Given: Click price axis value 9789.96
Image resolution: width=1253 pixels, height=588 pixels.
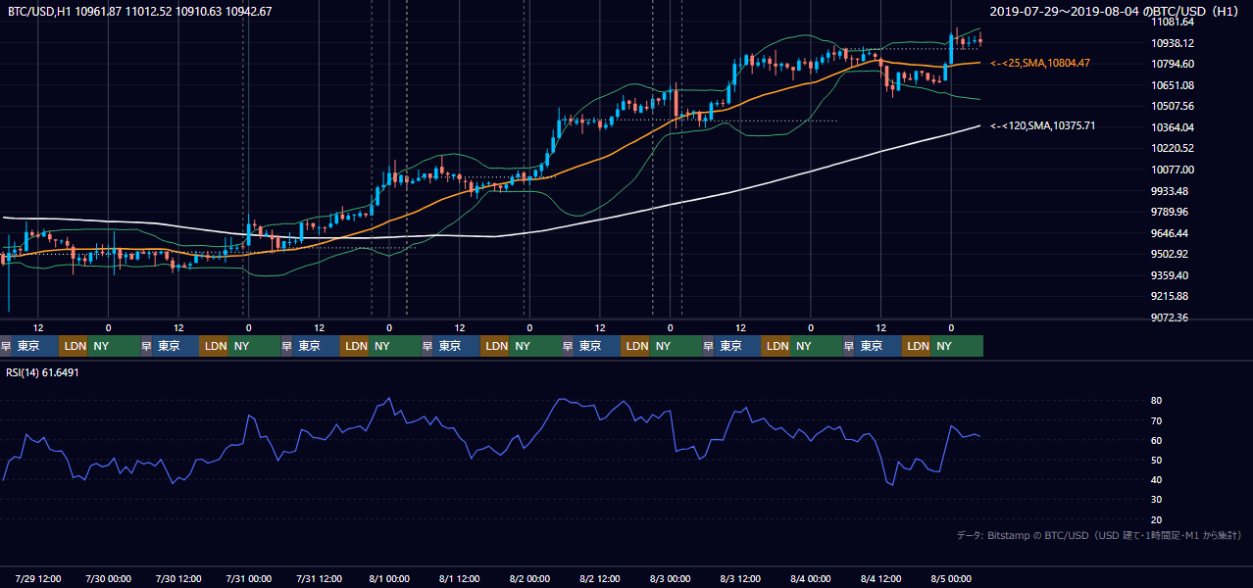Looking at the screenshot, I should 1173,212.
